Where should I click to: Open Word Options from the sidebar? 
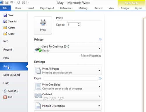11,91
